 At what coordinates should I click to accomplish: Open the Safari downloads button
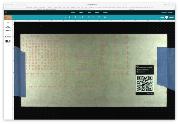(165, 5)
